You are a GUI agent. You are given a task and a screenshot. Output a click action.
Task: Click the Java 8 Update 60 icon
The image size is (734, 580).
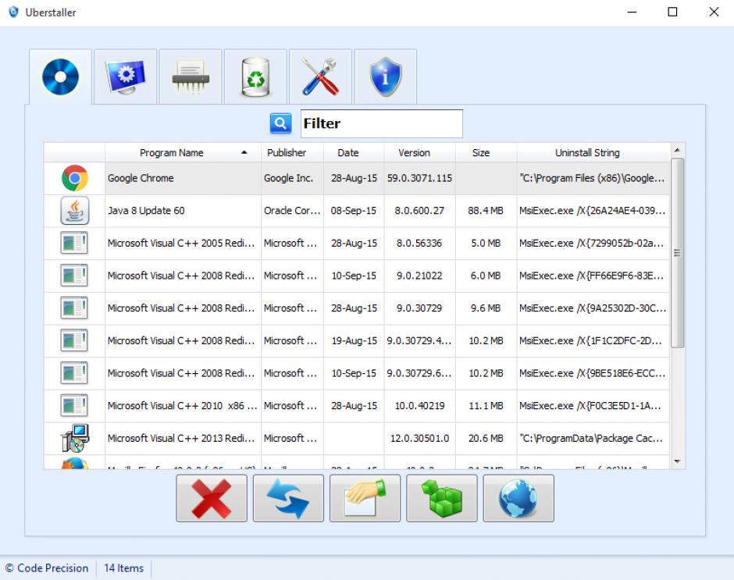75,211
